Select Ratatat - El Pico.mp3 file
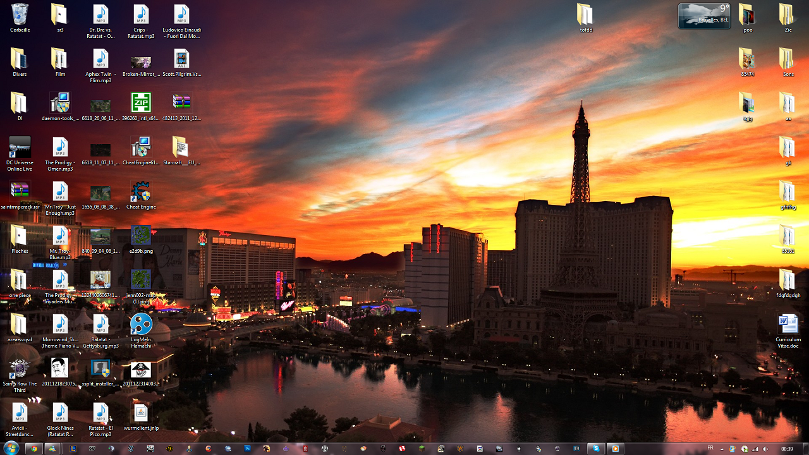Viewport: 809px width, 455px height. pyautogui.click(x=100, y=419)
